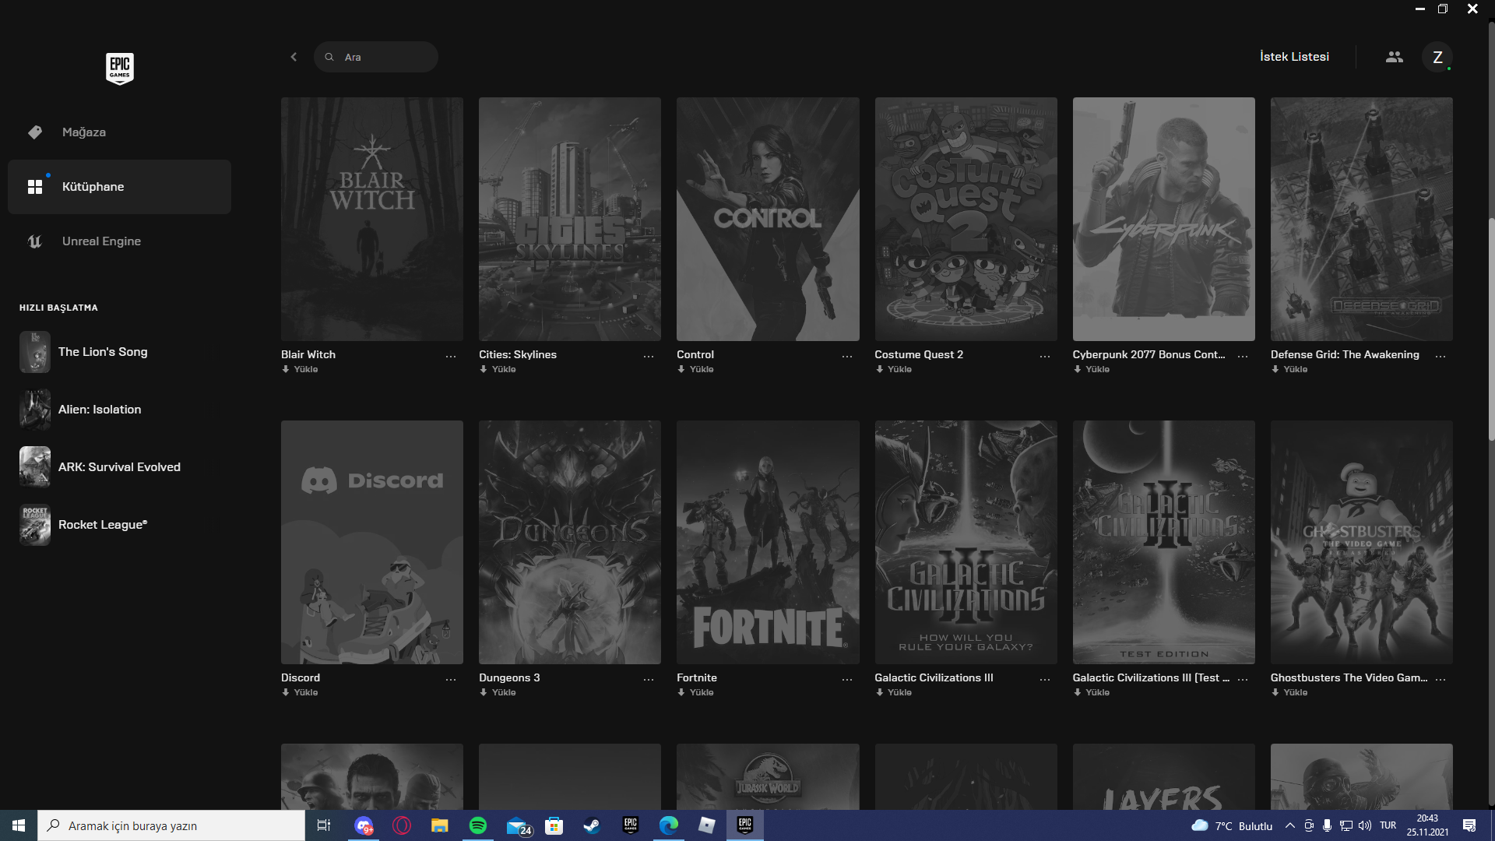Open Blair Witch cover thumbnail

coord(372,219)
